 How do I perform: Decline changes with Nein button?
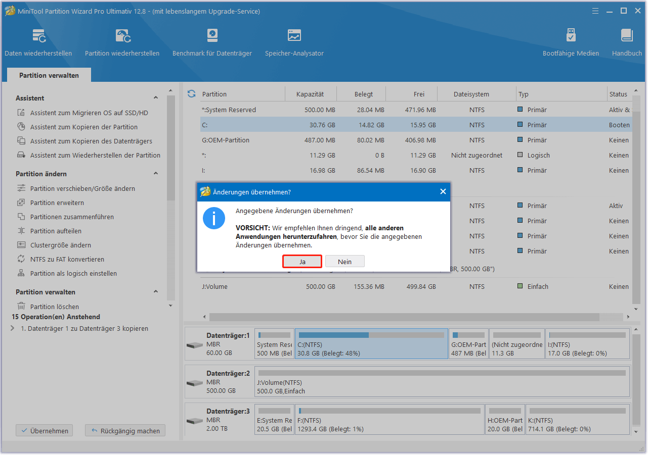345,261
